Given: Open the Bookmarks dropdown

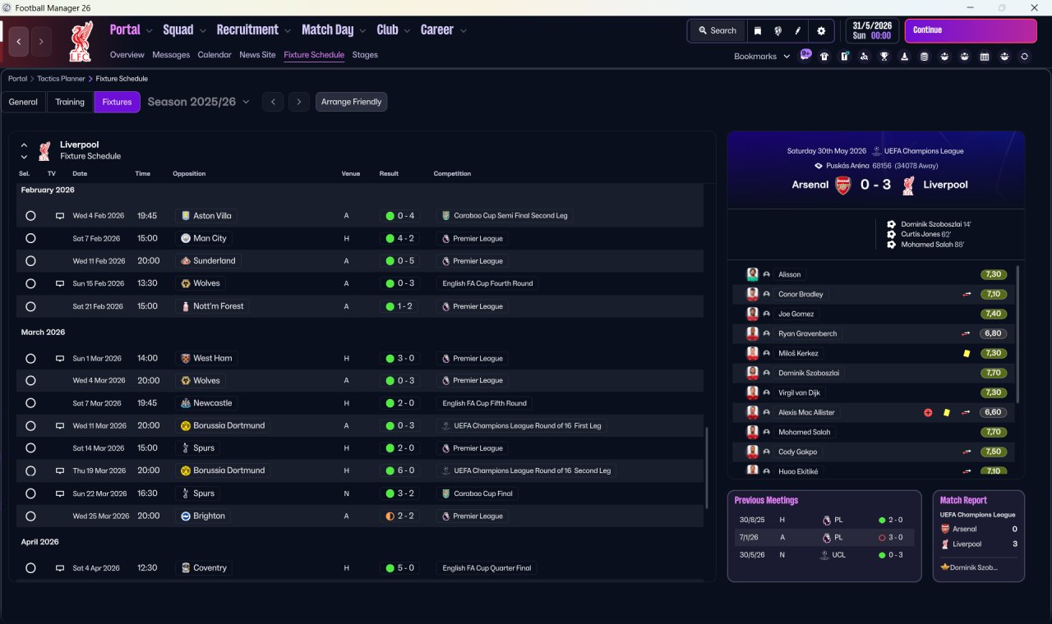Looking at the screenshot, I should (x=762, y=57).
